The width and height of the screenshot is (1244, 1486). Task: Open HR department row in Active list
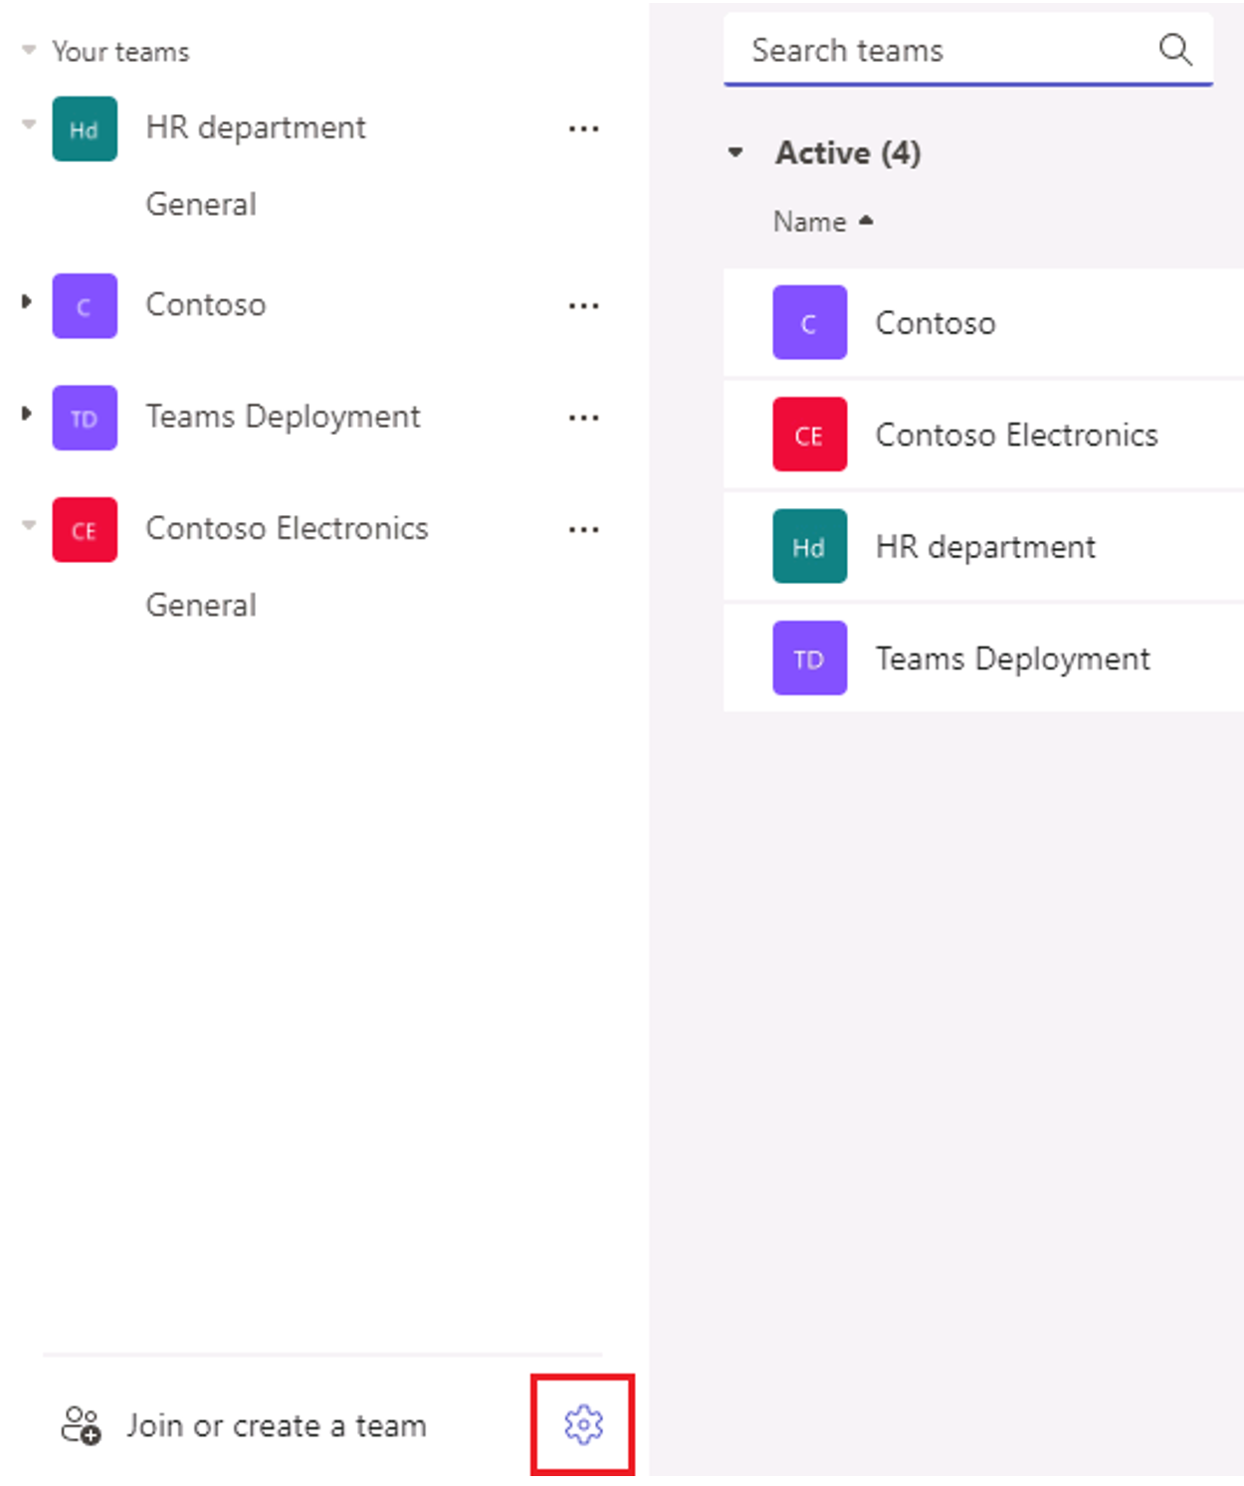tap(983, 546)
